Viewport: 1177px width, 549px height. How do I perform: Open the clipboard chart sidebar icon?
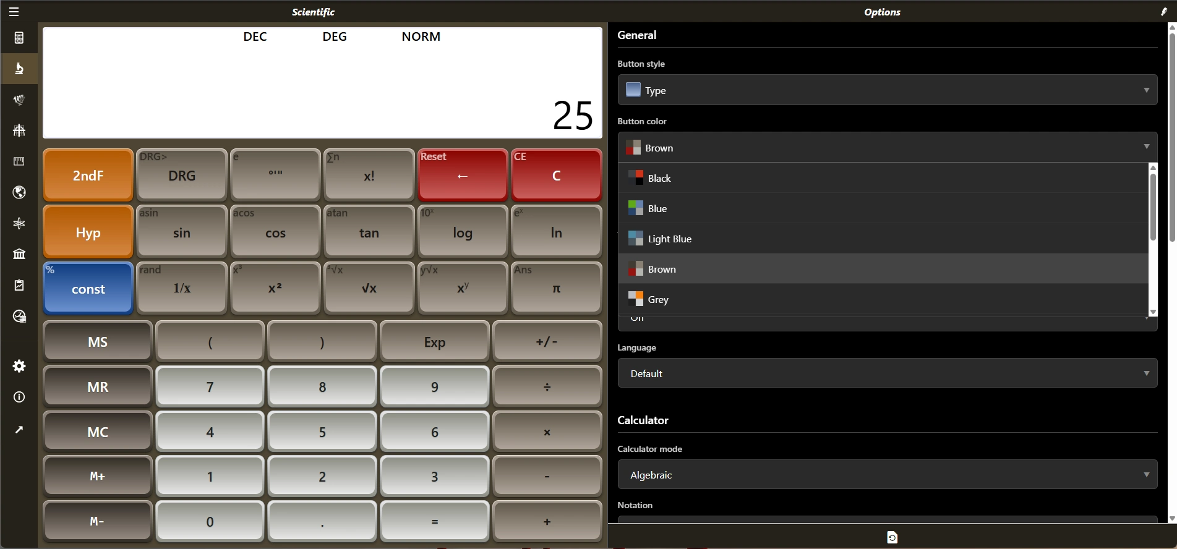pyautogui.click(x=19, y=285)
